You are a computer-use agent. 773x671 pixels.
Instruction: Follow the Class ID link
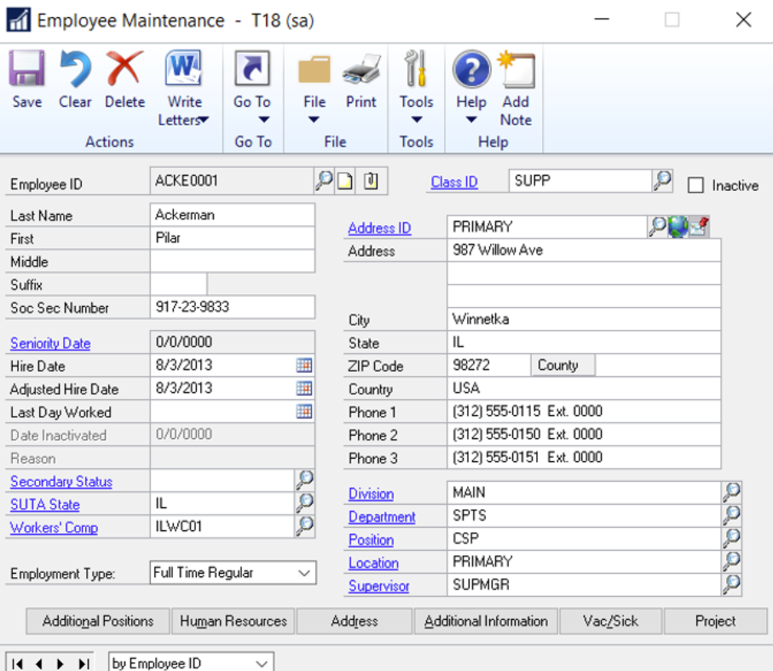click(x=454, y=182)
